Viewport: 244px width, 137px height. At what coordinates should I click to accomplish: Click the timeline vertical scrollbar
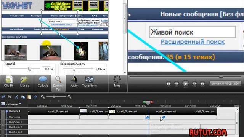(x=237, y=123)
